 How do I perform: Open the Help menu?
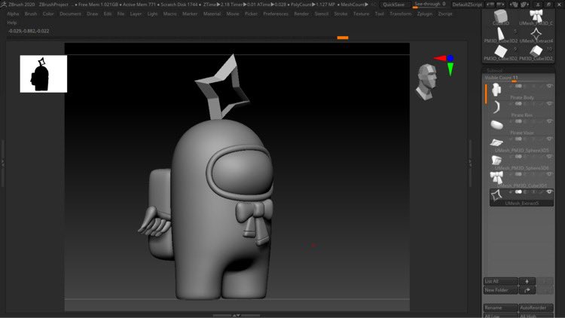12,23
